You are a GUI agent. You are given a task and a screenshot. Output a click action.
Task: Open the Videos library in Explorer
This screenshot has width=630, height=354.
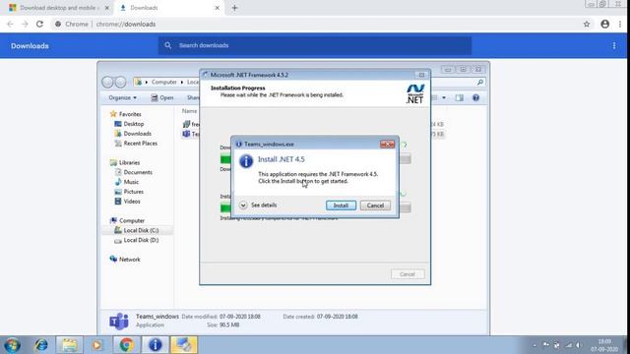click(128, 201)
